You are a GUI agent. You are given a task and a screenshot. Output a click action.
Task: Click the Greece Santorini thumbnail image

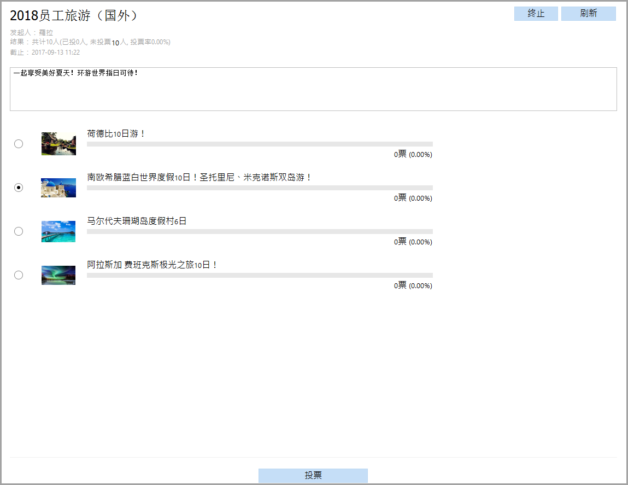(x=58, y=188)
